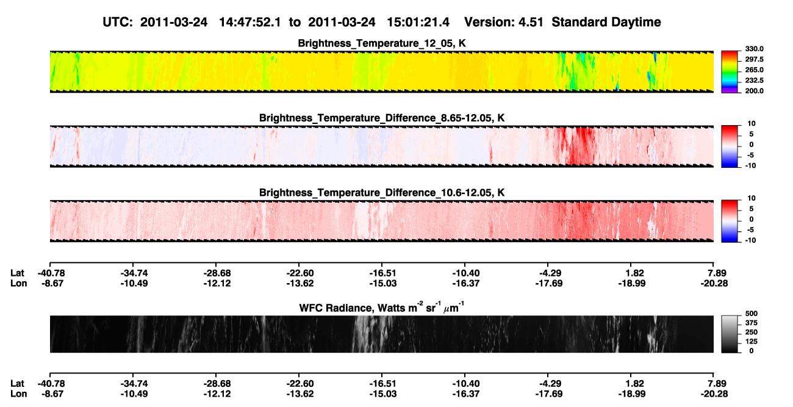Click the 500 tick on the WFC colorbar

coord(752,314)
